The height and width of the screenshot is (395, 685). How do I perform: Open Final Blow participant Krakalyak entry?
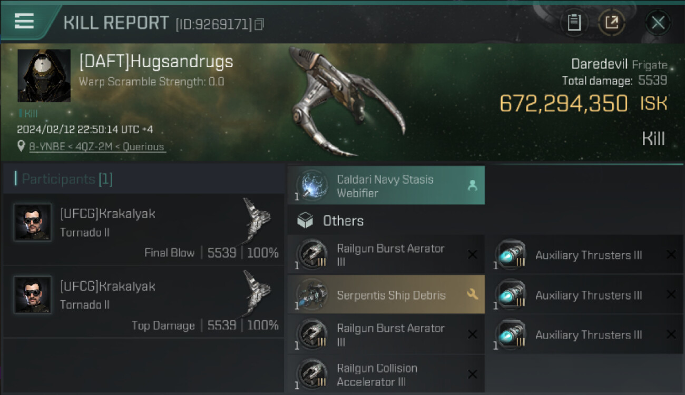(142, 230)
